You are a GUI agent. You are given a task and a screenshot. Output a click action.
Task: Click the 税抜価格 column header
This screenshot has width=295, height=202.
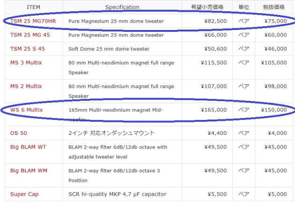tap(274, 7)
